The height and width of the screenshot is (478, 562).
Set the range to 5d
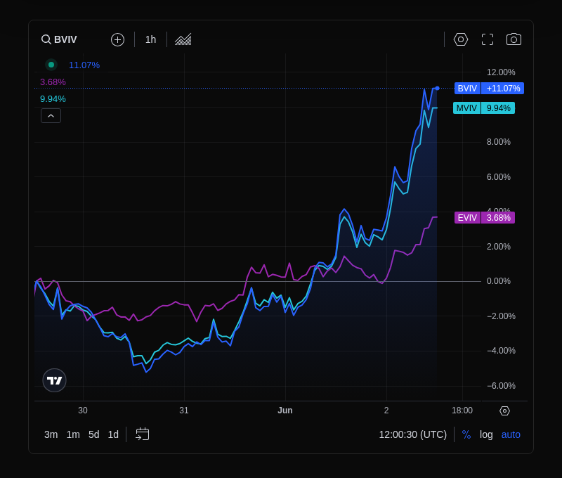click(x=94, y=434)
